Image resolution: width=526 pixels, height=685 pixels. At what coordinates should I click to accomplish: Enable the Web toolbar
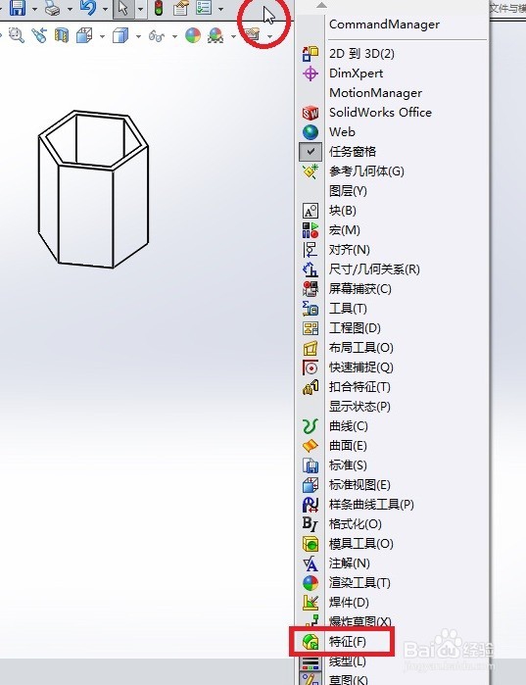393,132
